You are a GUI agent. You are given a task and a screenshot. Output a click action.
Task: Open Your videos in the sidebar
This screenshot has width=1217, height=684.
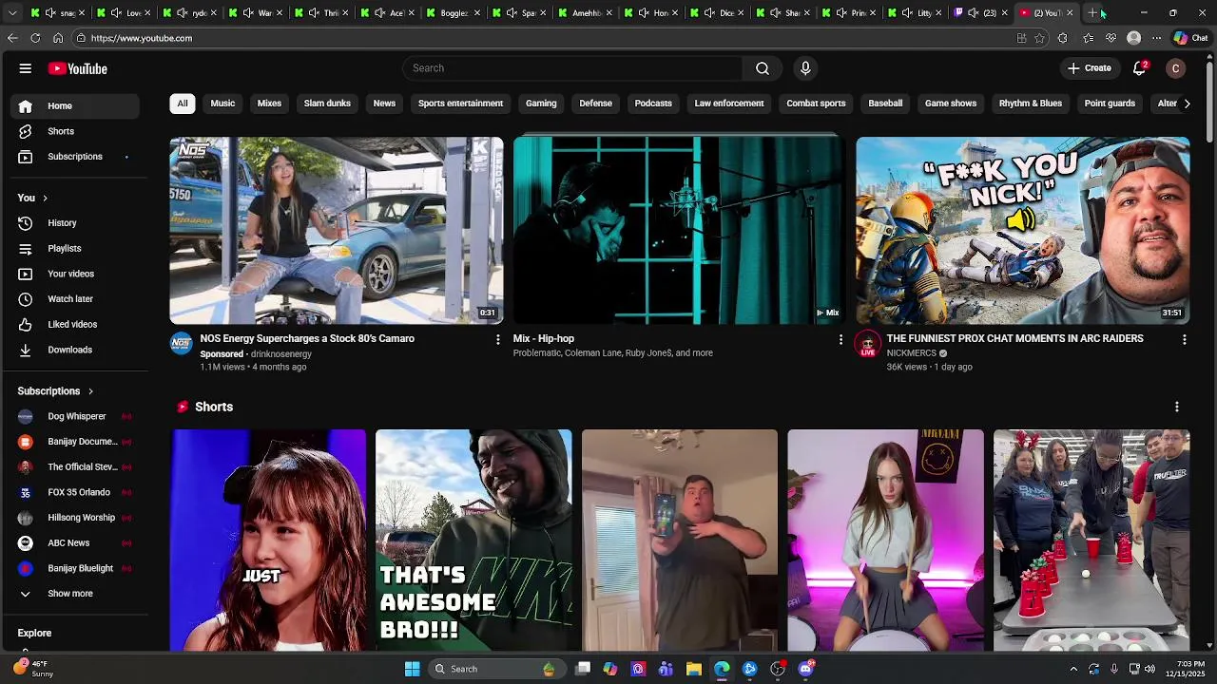(76, 274)
